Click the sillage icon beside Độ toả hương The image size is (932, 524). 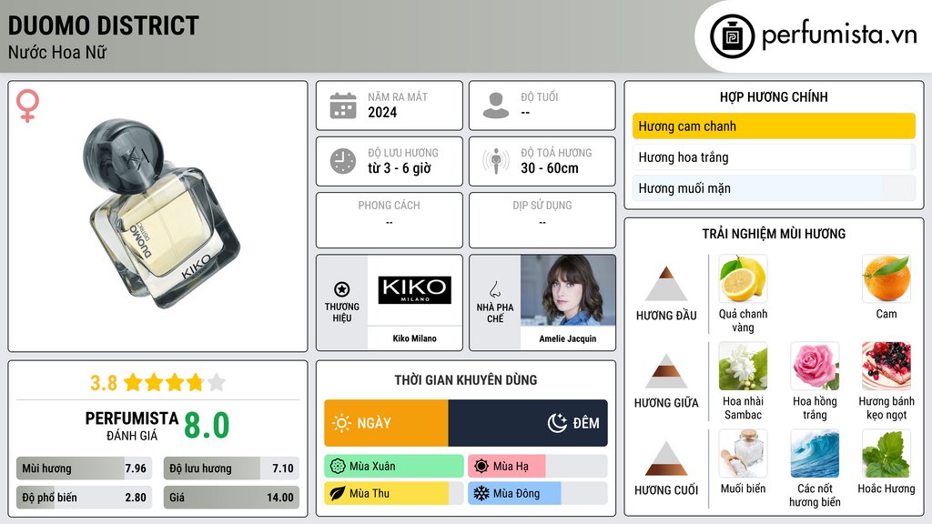tap(496, 161)
